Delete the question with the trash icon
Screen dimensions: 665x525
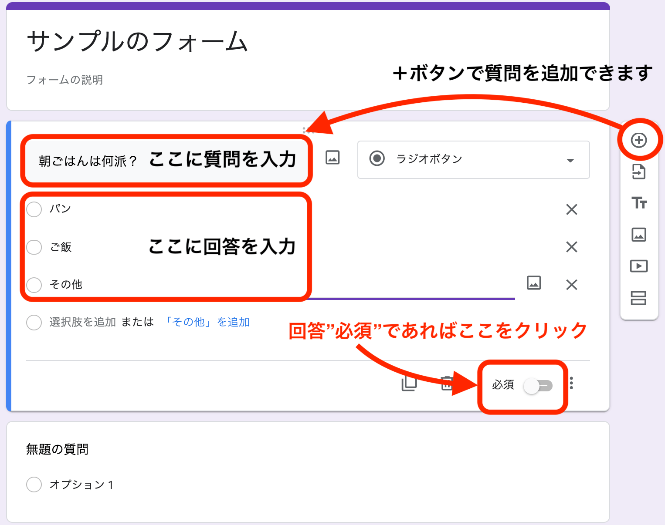point(447,384)
